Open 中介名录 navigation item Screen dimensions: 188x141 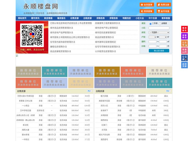click(153, 18)
